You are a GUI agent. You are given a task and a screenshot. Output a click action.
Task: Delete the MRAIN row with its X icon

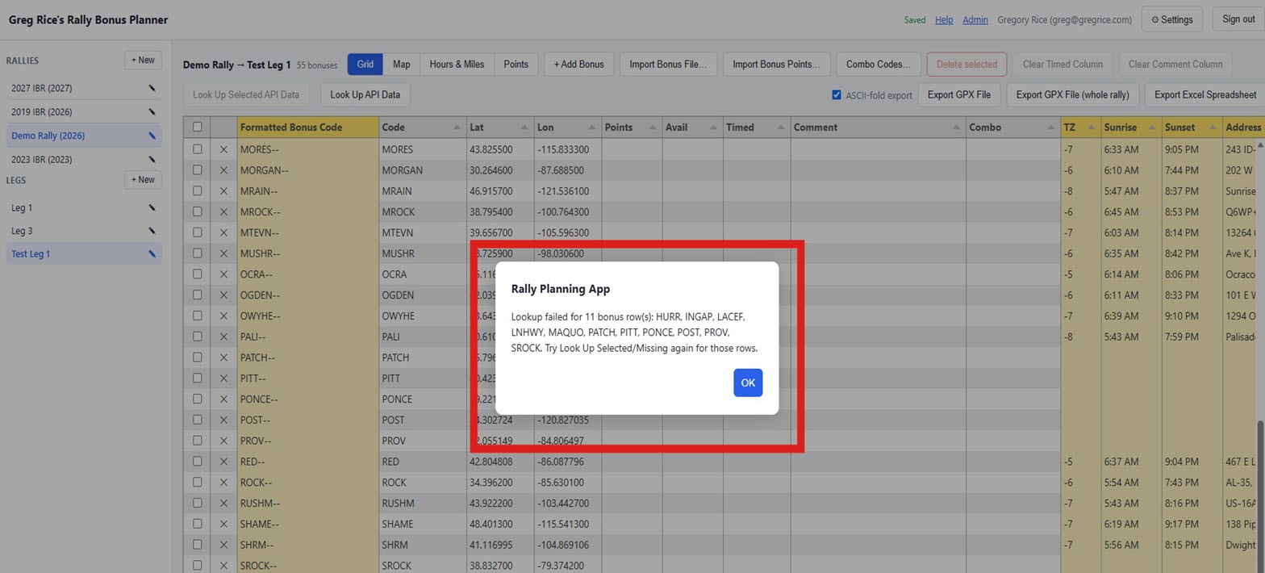(x=223, y=191)
